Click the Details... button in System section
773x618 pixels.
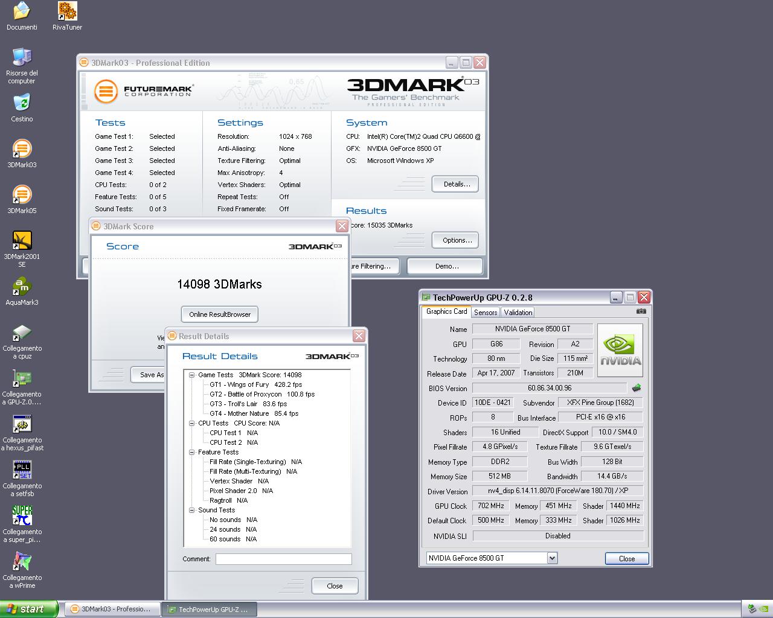click(455, 184)
